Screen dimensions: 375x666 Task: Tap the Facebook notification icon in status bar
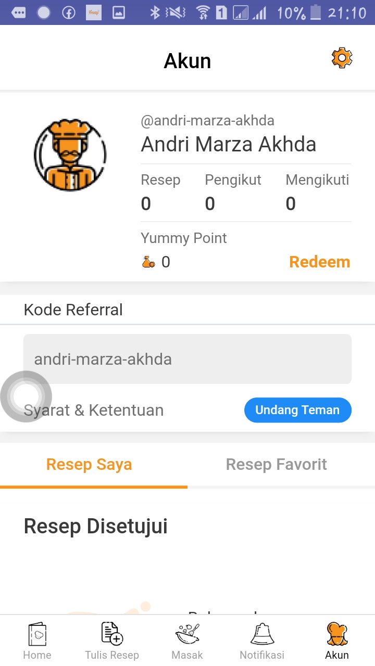click(x=69, y=12)
